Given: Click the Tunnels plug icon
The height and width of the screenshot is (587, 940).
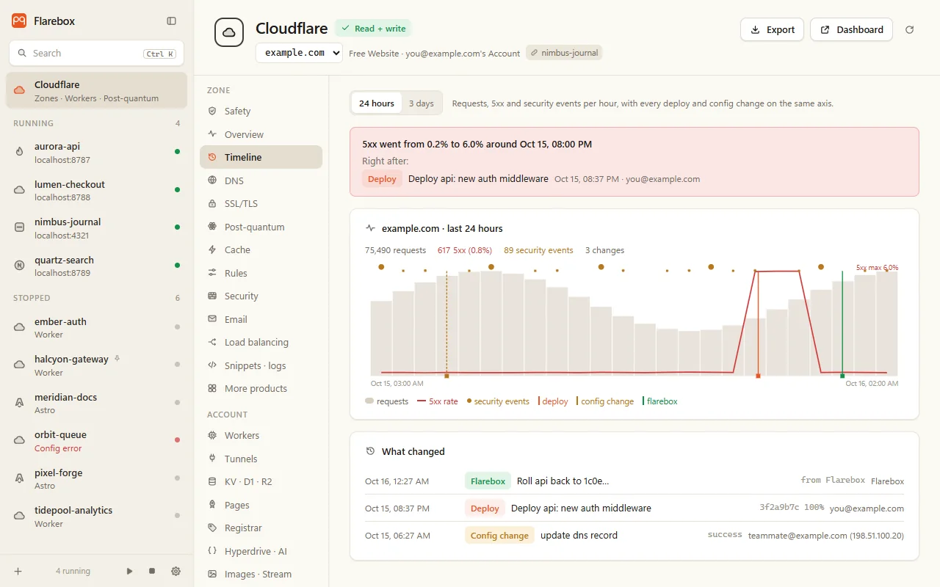Looking at the screenshot, I should [x=212, y=459].
